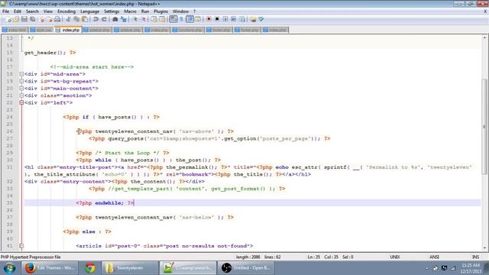Switch to the Firefox Edit Themes taskbar window
Screen dimensions: 489x275
(x=49, y=268)
